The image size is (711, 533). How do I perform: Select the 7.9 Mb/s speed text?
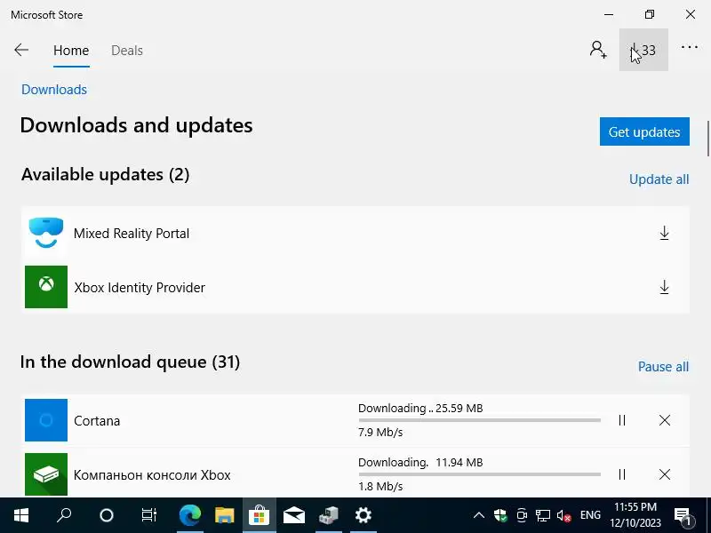[380, 433]
